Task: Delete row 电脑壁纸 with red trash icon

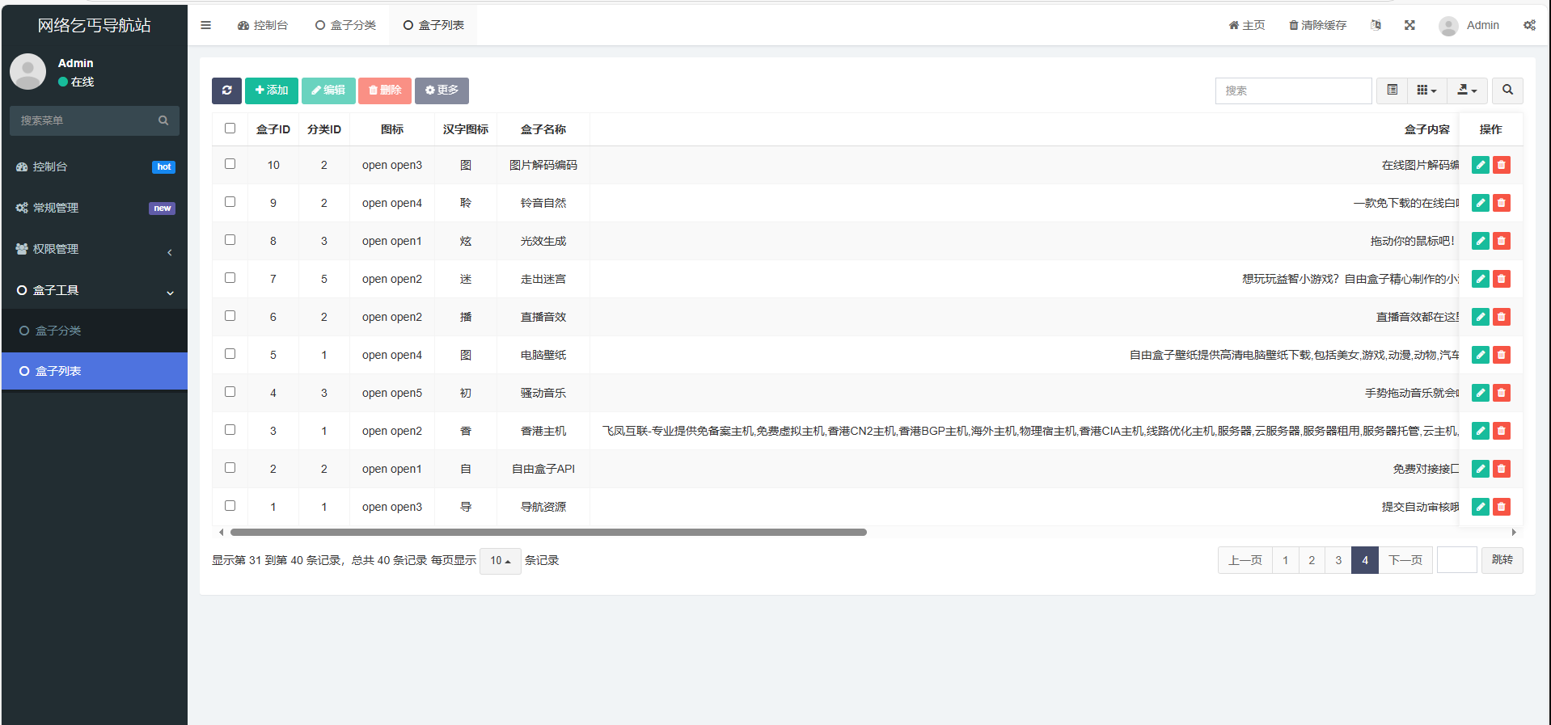Action: tap(1502, 355)
